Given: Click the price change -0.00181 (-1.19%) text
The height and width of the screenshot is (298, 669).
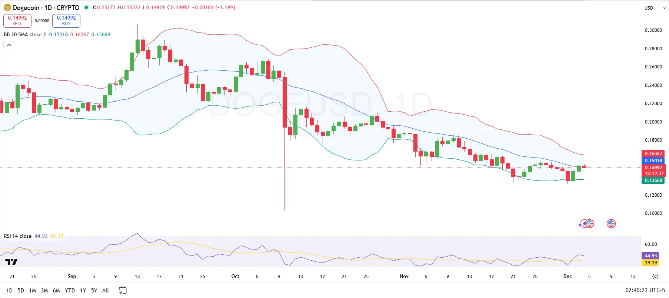Looking at the screenshot, I should coord(214,7).
